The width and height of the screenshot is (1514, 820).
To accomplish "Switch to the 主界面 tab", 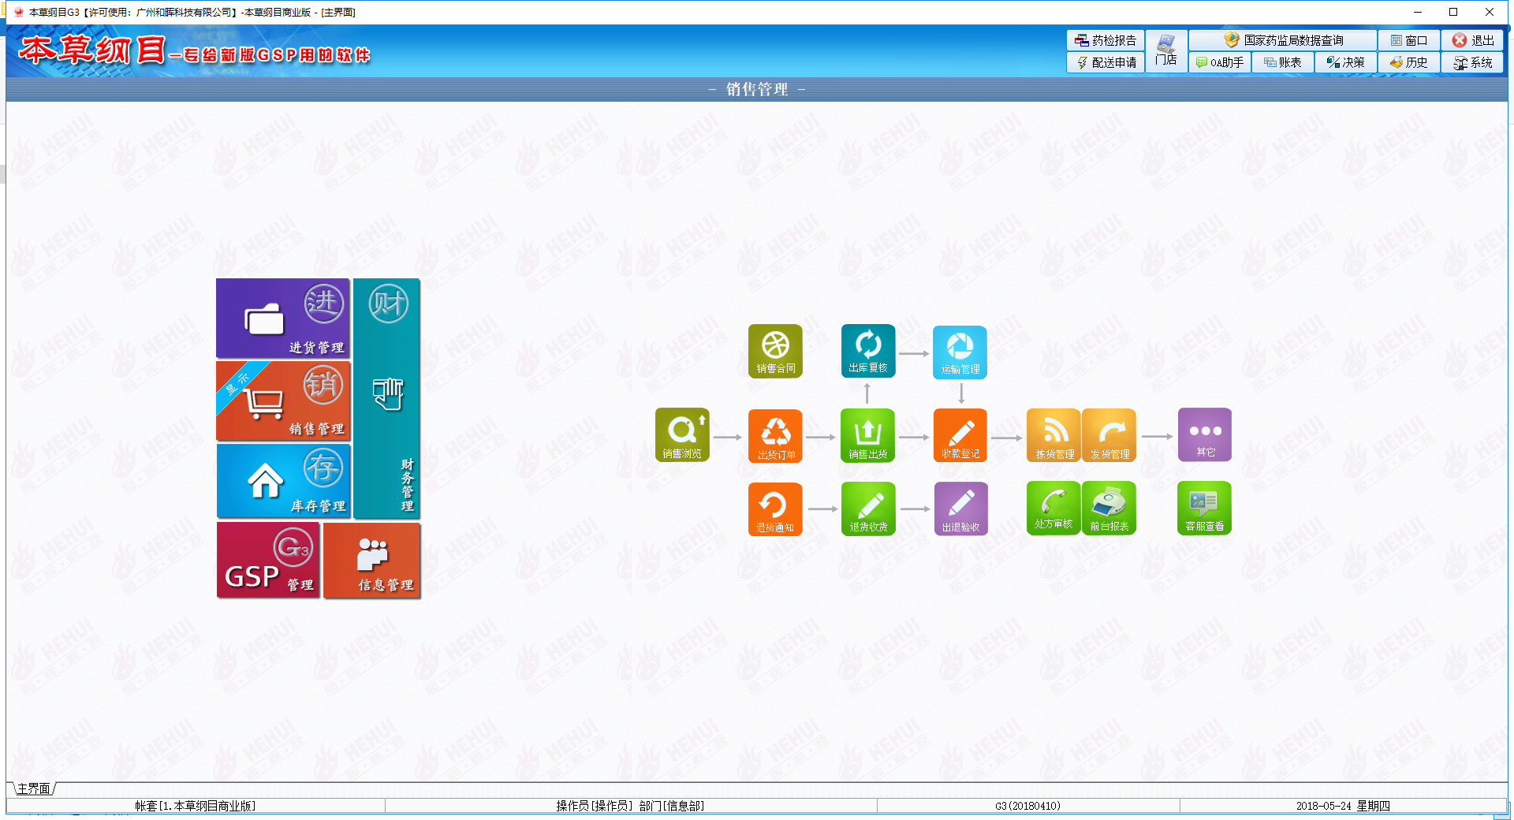I will tap(33, 788).
